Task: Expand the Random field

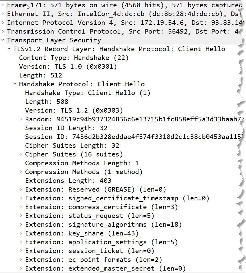Action: [x=21, y=119]
